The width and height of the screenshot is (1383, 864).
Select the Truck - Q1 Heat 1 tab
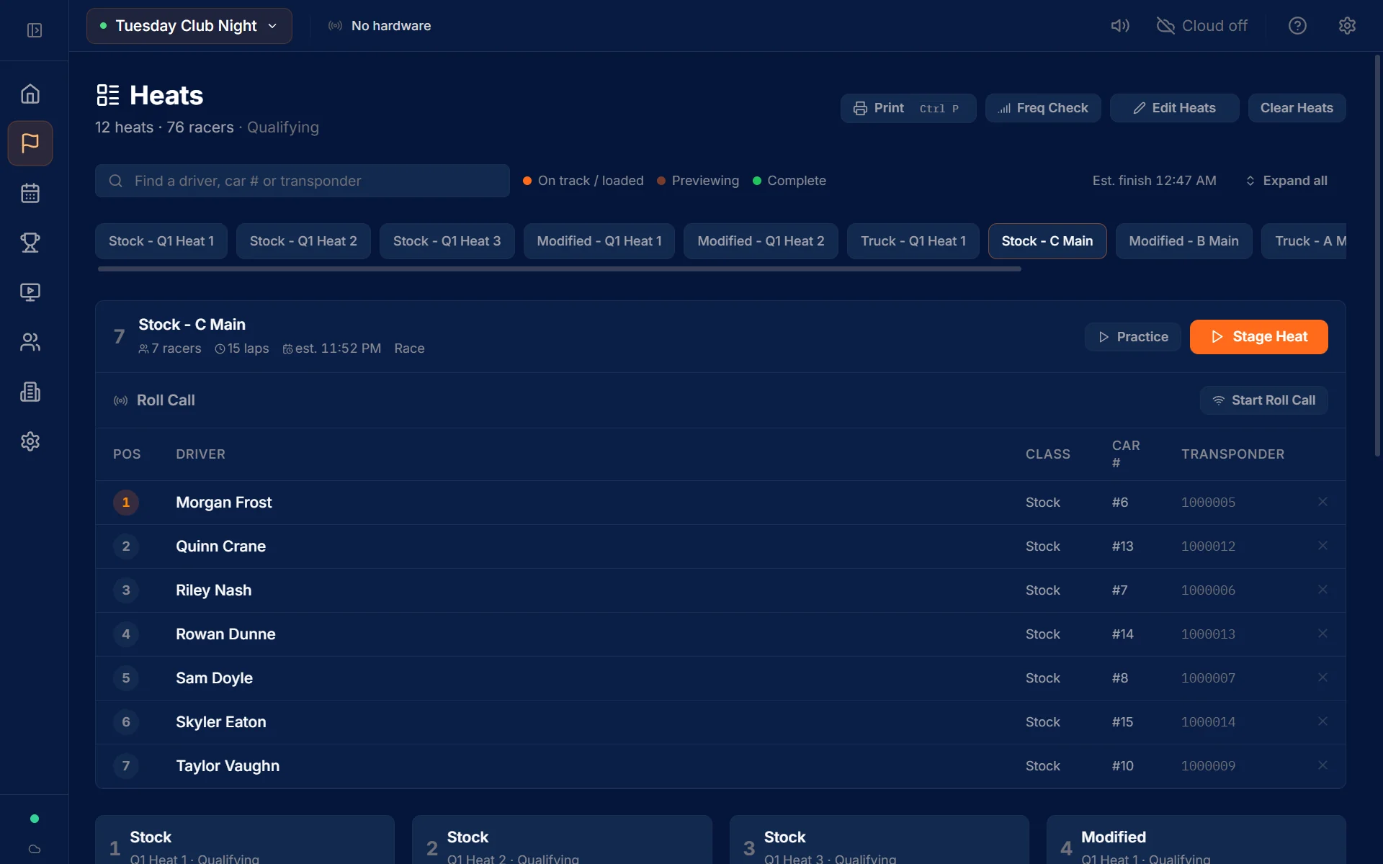click(x=913, y=241)
